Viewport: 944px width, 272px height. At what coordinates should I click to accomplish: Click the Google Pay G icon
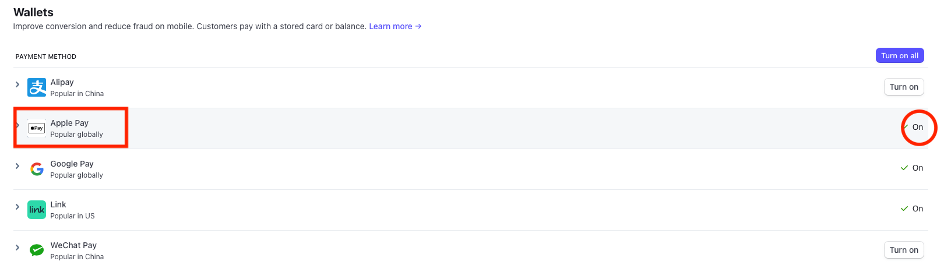[37, 169]
